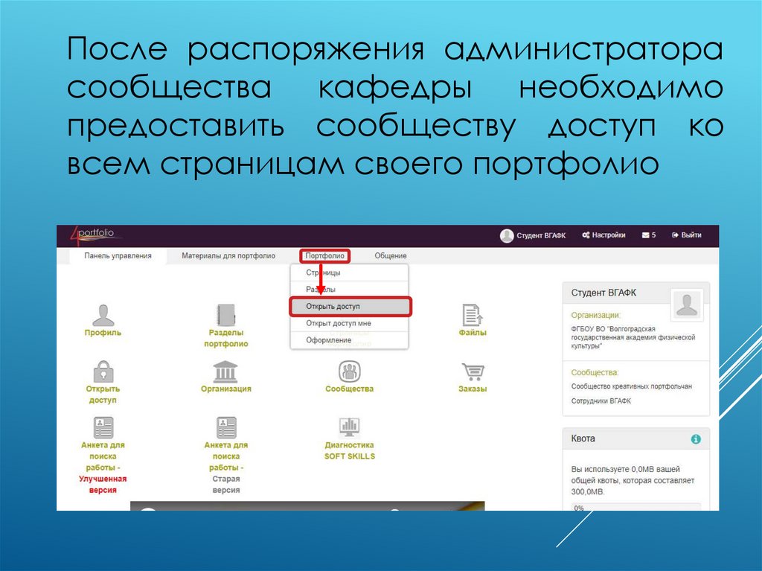The height and width of the screenshot is (571, 762).
Task: Select Открыть доступ in dropdown menu
Action: click(350, 307)
